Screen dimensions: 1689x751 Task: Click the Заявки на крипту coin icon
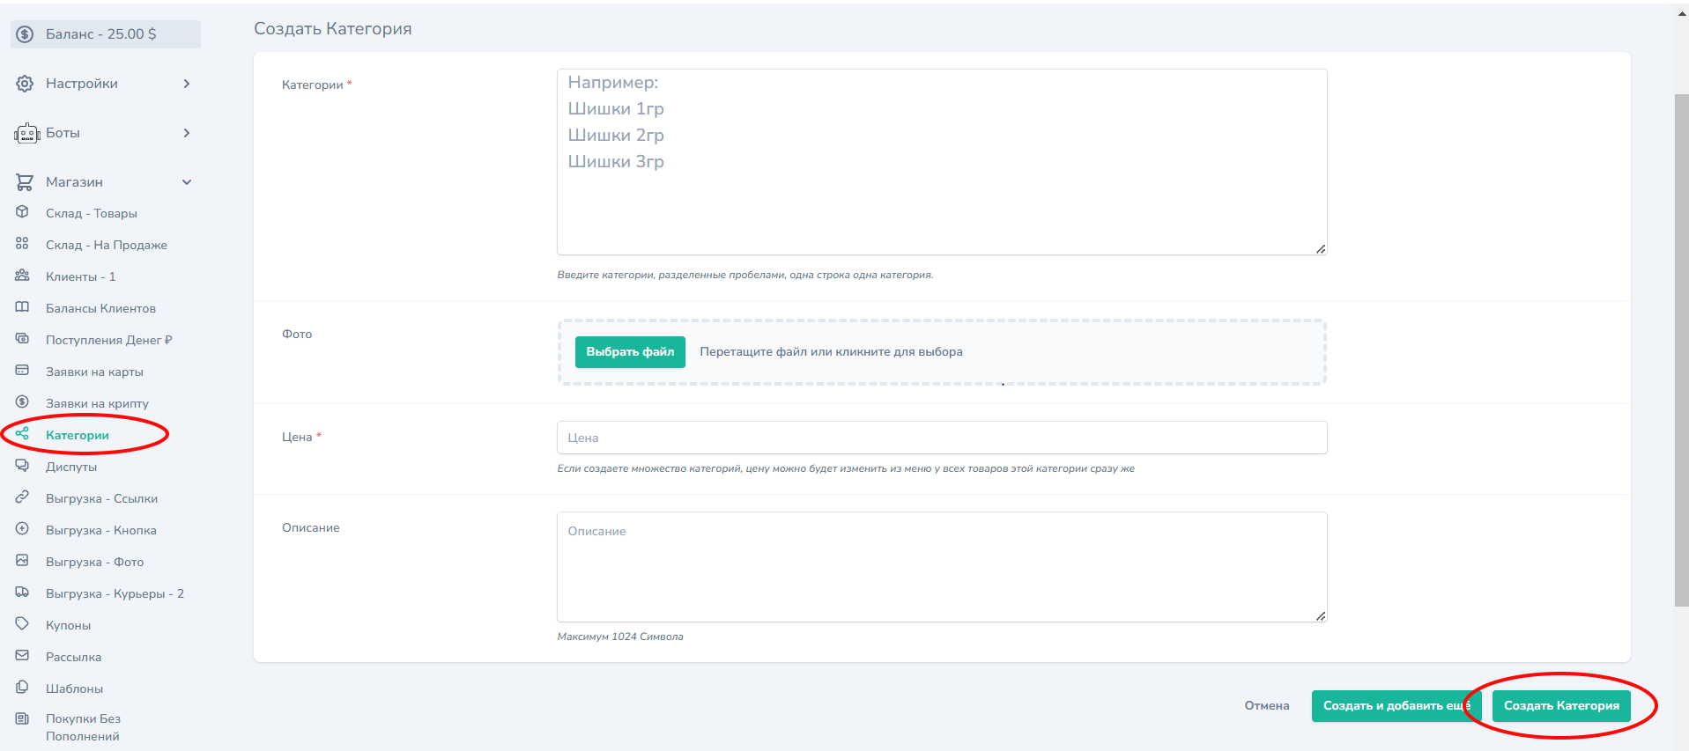tap(22, 402)
